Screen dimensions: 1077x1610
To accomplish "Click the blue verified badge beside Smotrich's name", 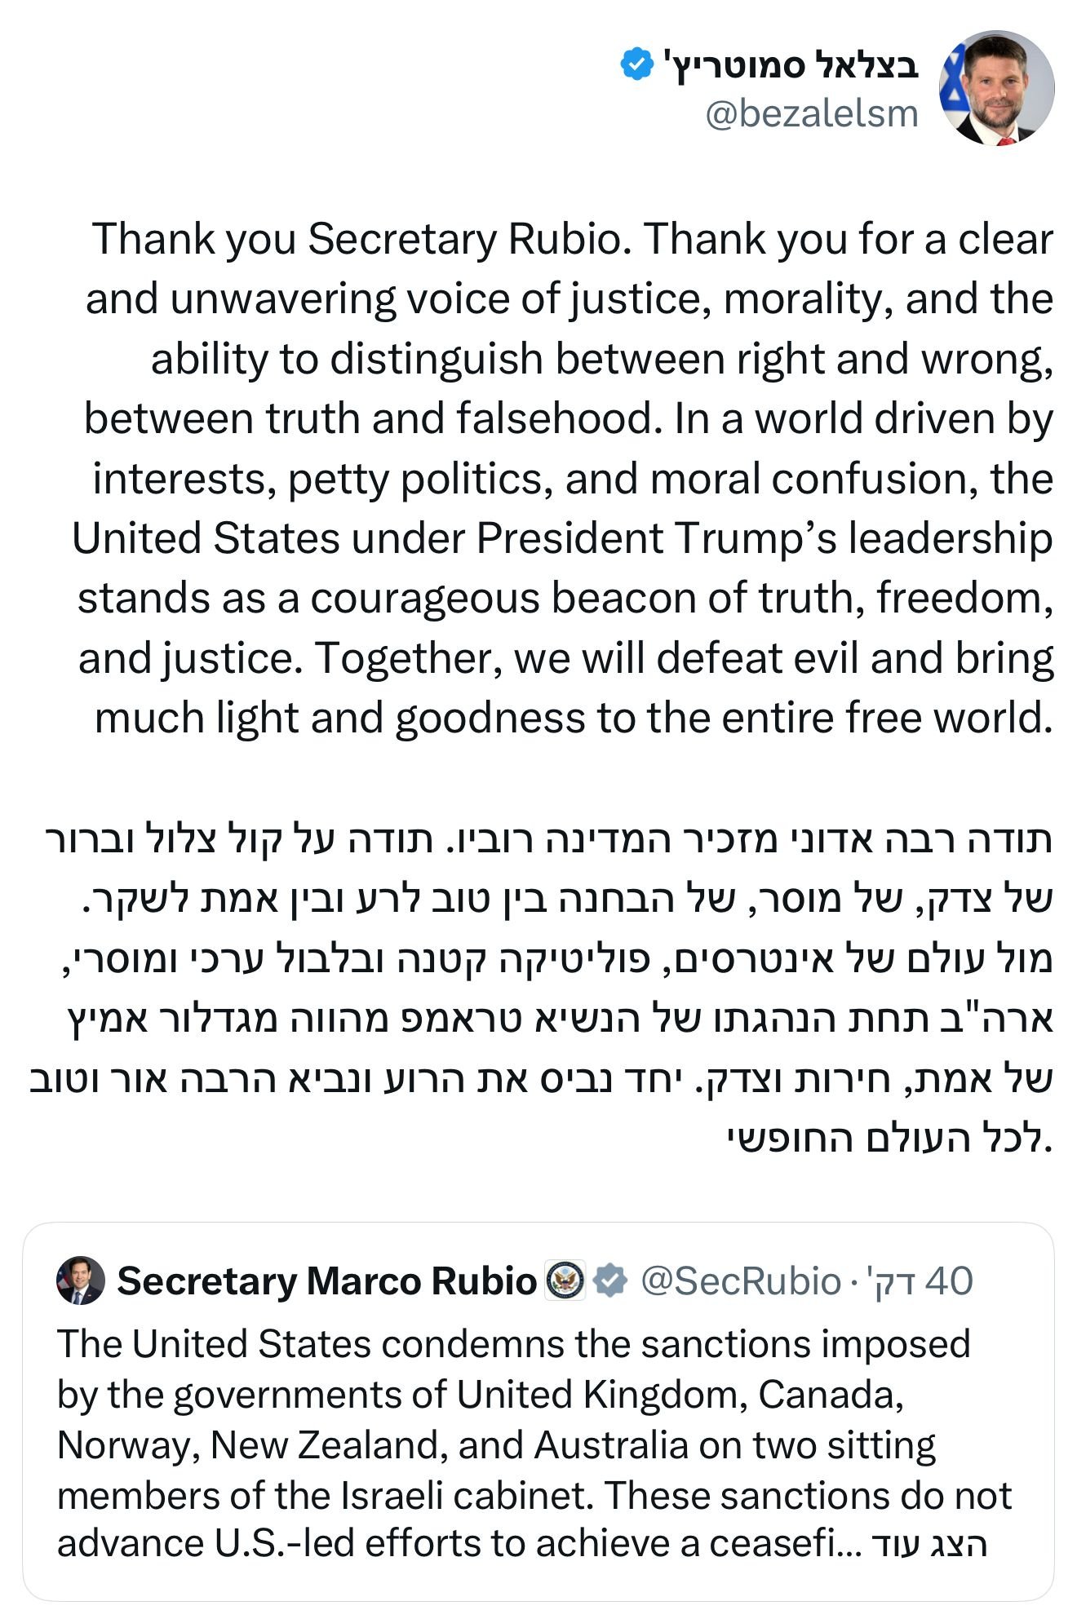I will tap(636, 64).
